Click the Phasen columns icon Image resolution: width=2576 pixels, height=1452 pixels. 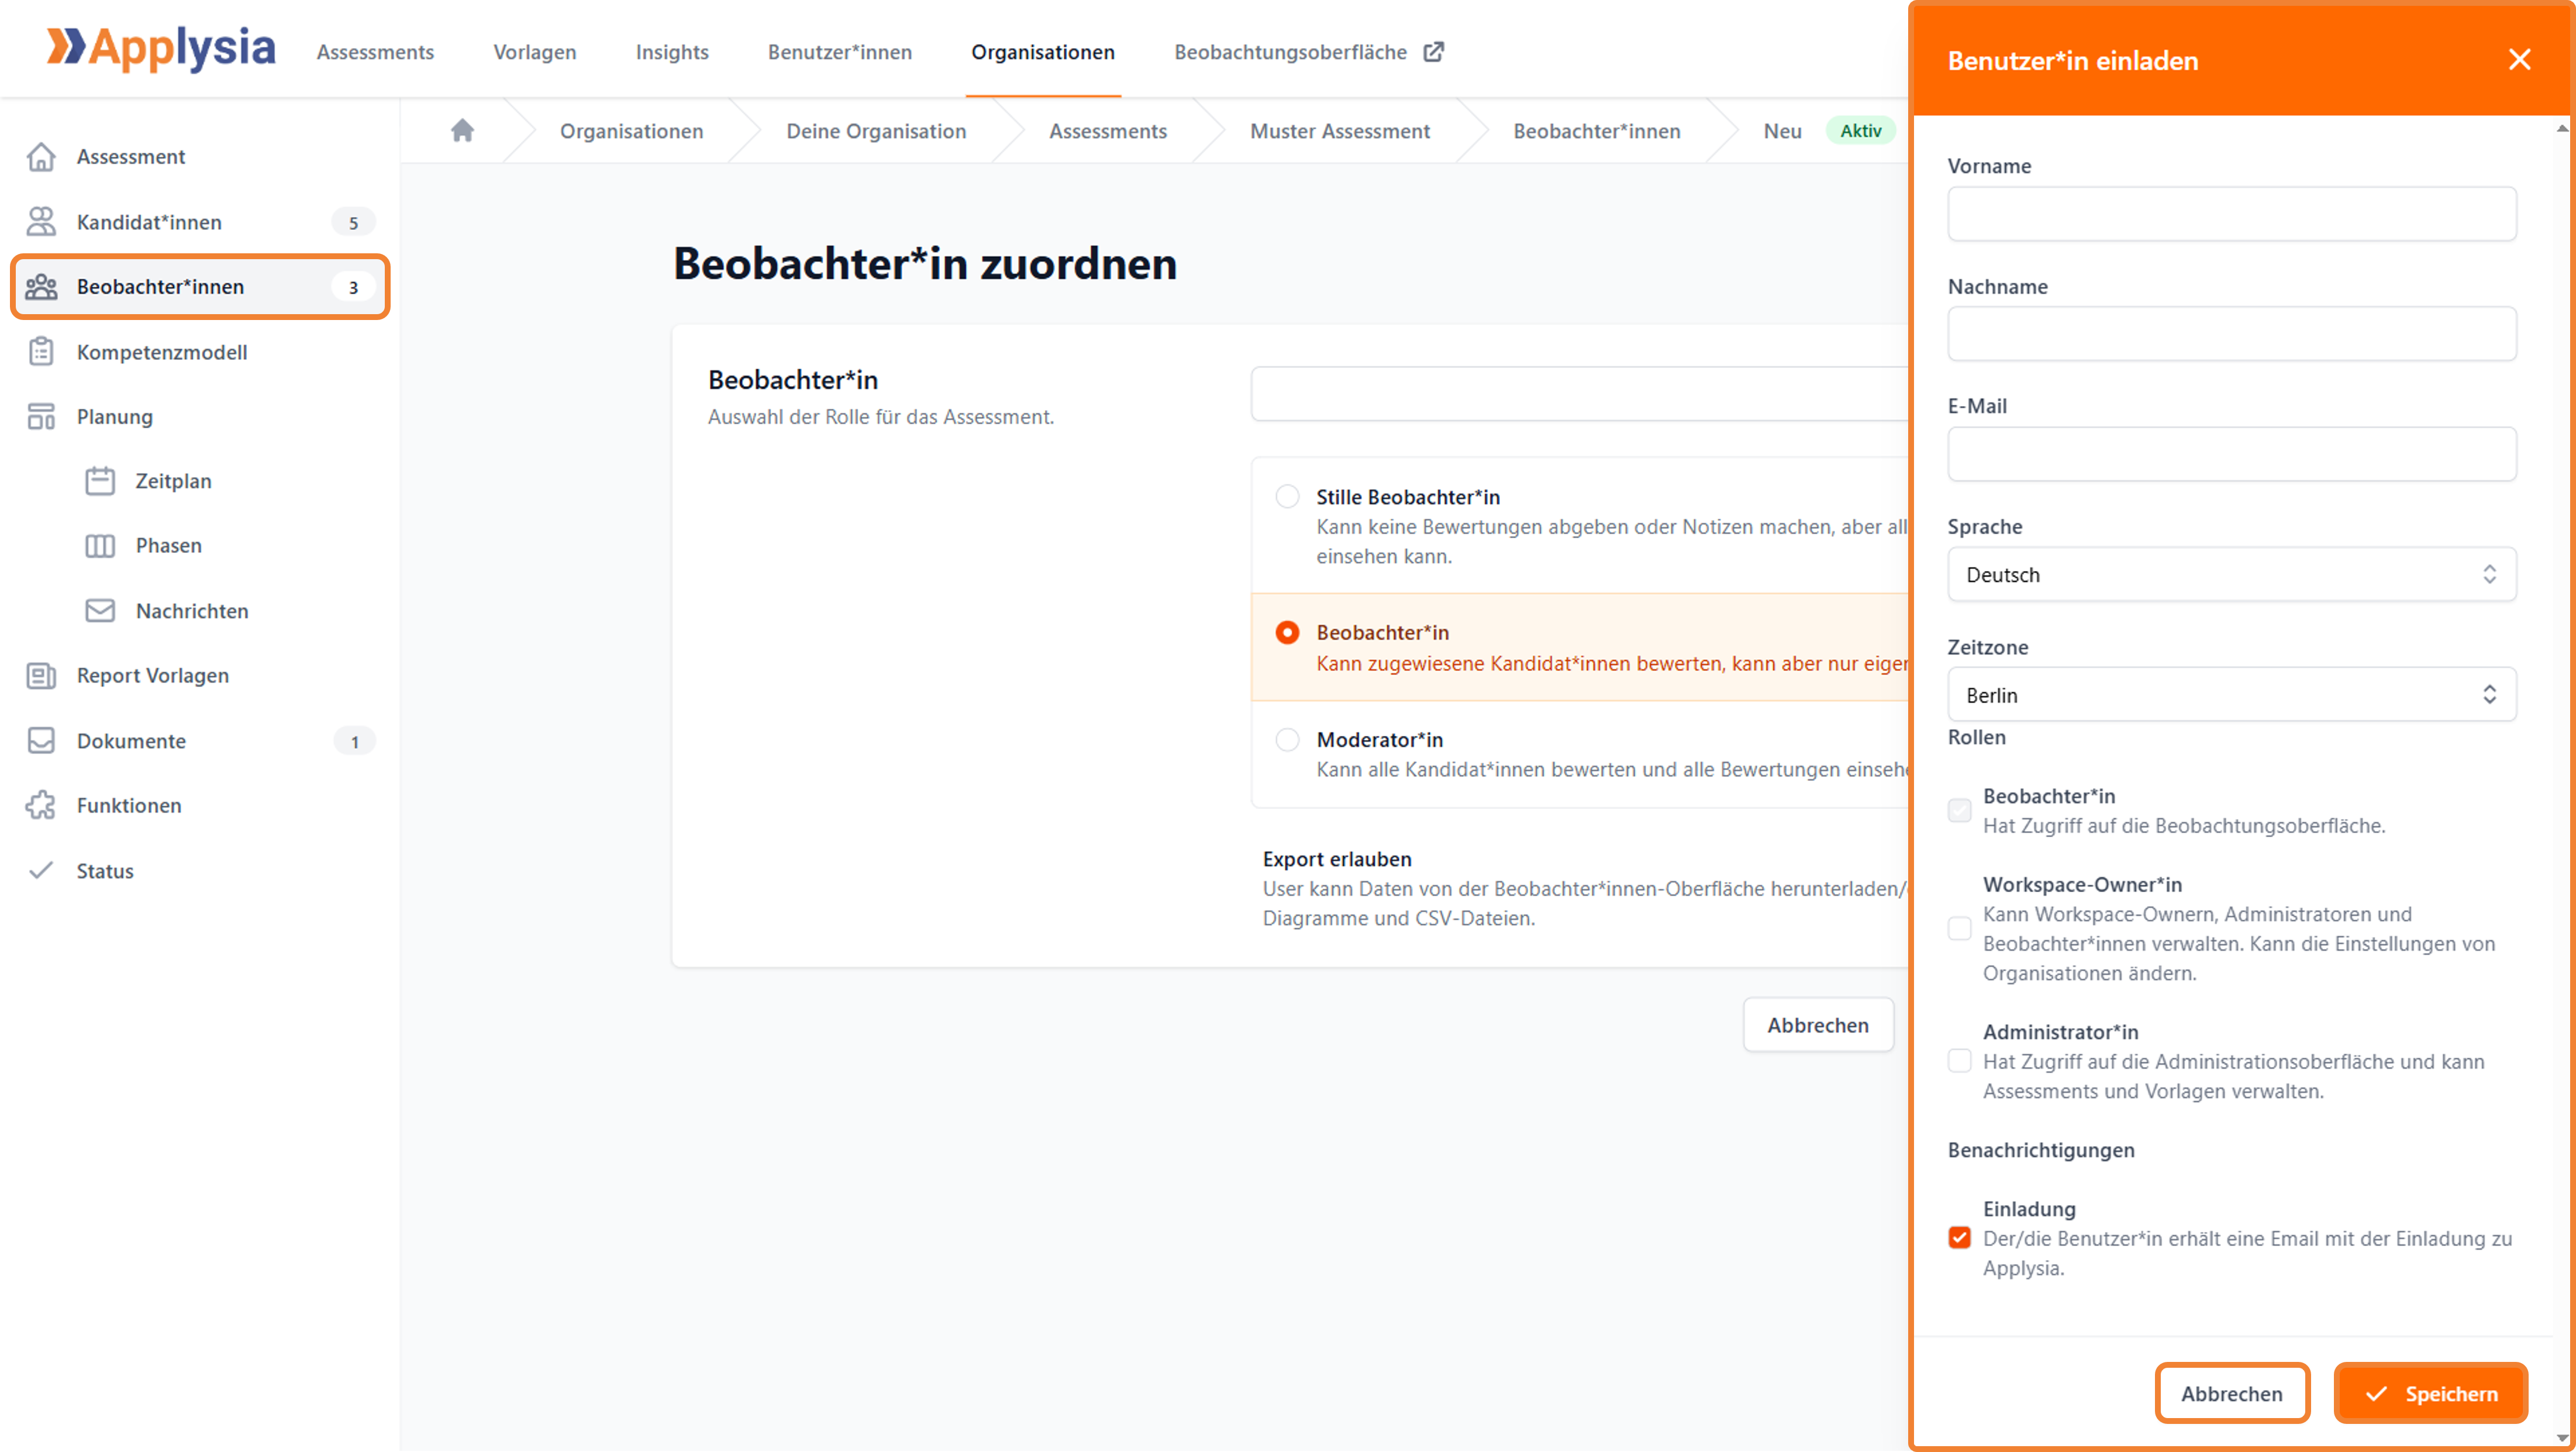click(x=100, y=546)
